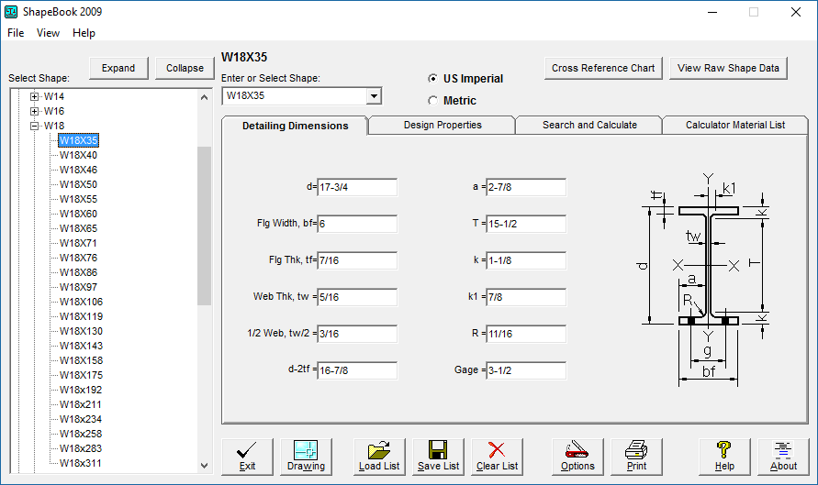This screenshot has height=485, width=818.
Task: Switch to the Calculator Material List tab
Action: (735, 125)
